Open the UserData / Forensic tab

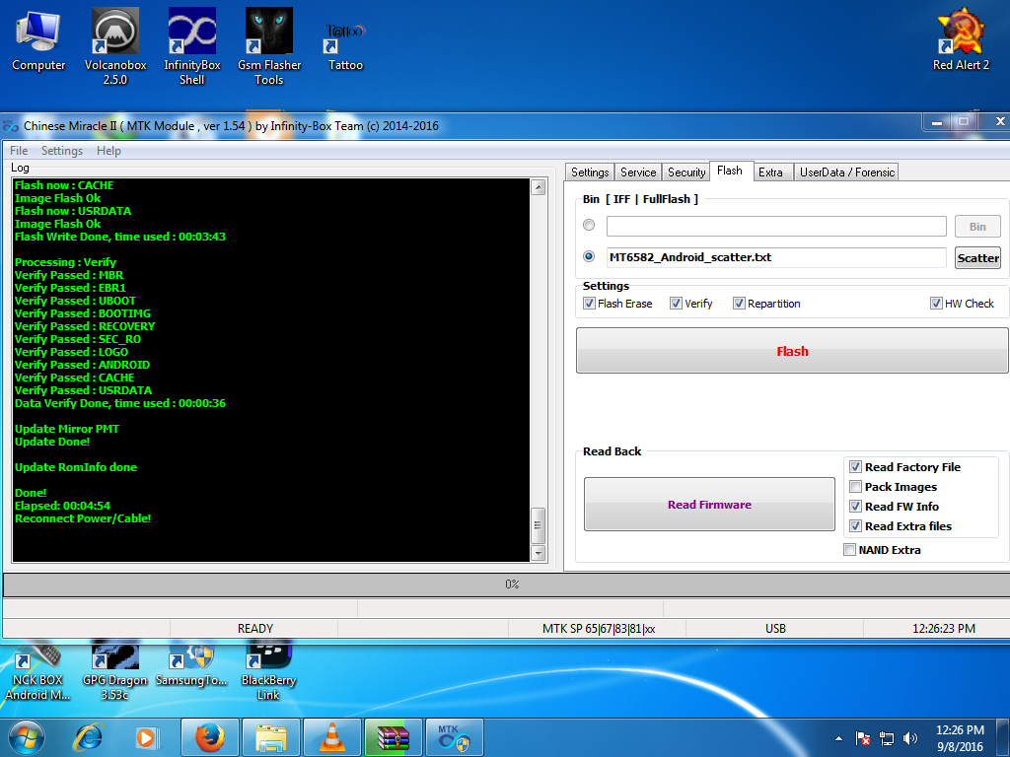(846, 172)
